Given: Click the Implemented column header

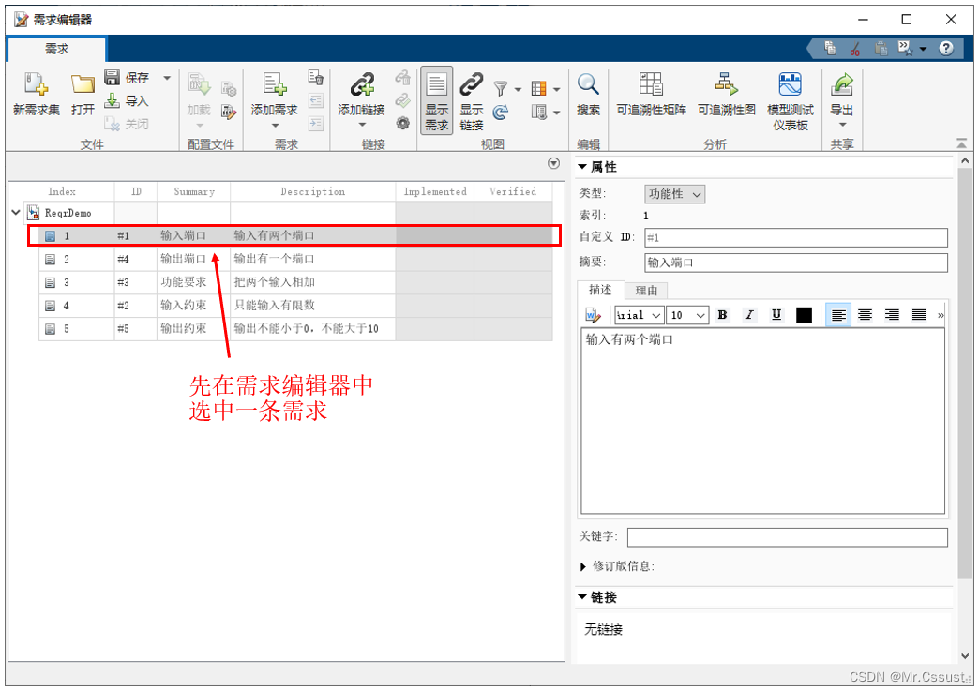Looking at the screenshot, I should point(434,191).
